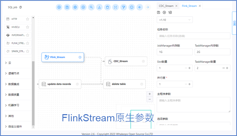Click the canvas zoom in plus button
The image size is (237, 136).
click(150, 94)
